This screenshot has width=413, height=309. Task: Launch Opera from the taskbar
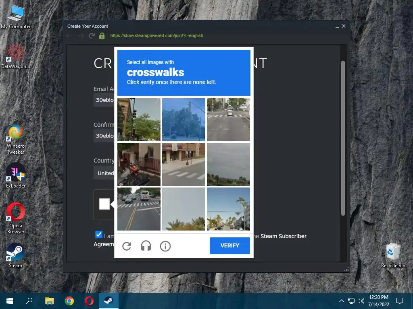coord(89,301)
